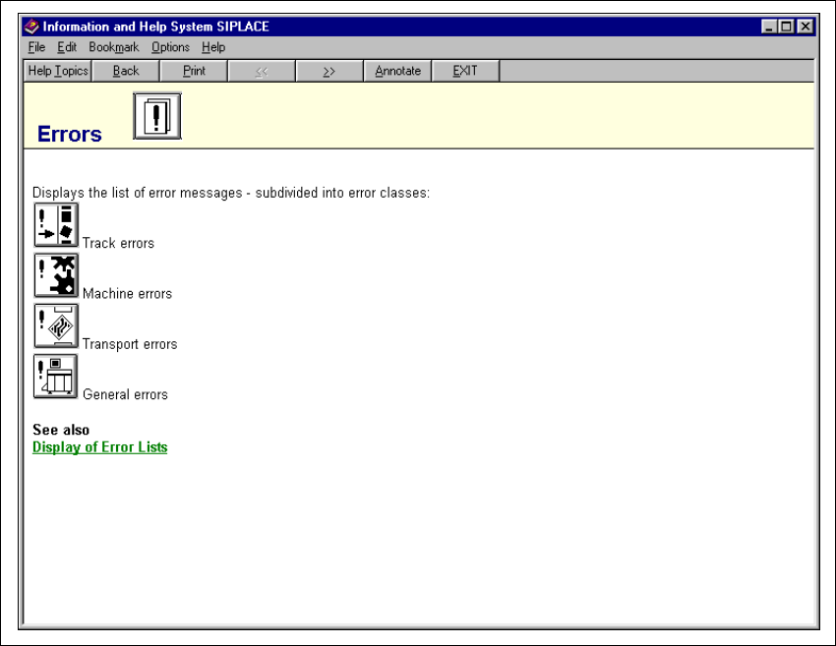Click the Track errors label
Image resolution: width=836 pixels, height=646 pixels.
[118, 243]
